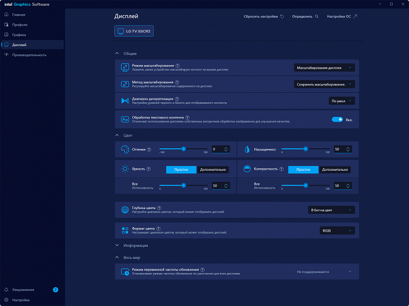Click the help icon beside Формат цвета
Viewport: 409px width, 306px height.
point(158,228)
